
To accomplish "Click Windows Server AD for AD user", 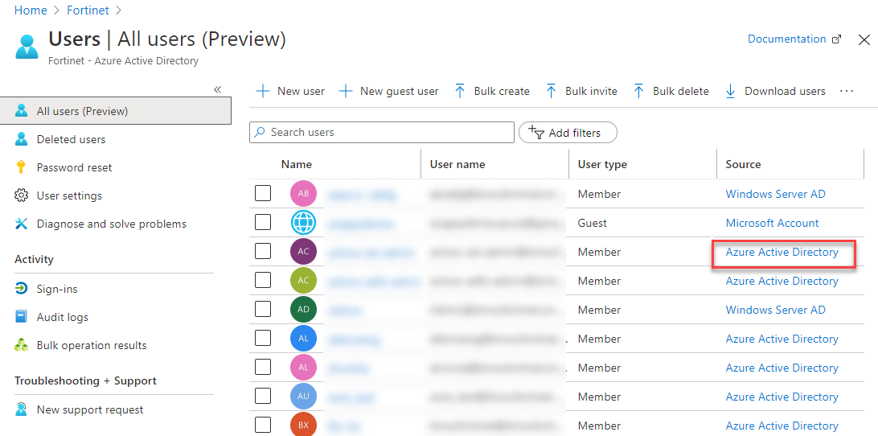I will (776, 310).
